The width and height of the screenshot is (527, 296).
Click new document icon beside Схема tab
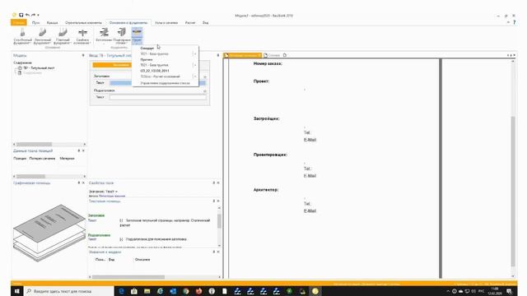(x=285, y=55)
